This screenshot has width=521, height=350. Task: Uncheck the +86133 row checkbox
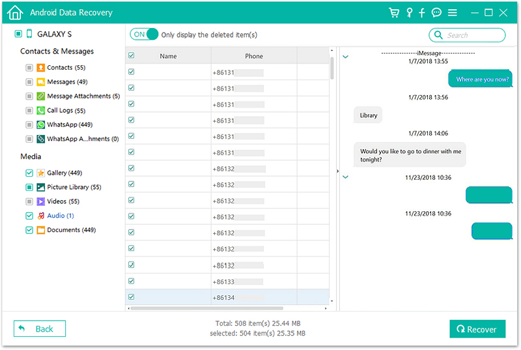click(x=132, y=281)
